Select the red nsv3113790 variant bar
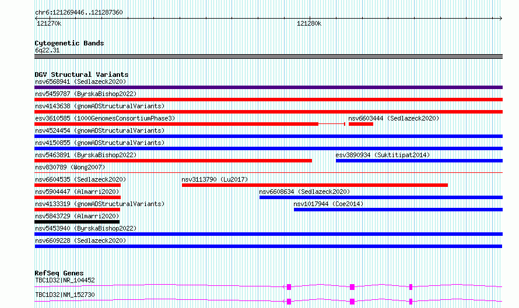Screen dimensions: 519x308 315,185
